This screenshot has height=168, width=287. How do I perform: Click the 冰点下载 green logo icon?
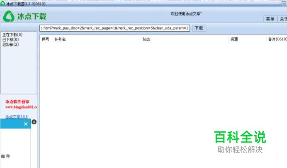9,16
